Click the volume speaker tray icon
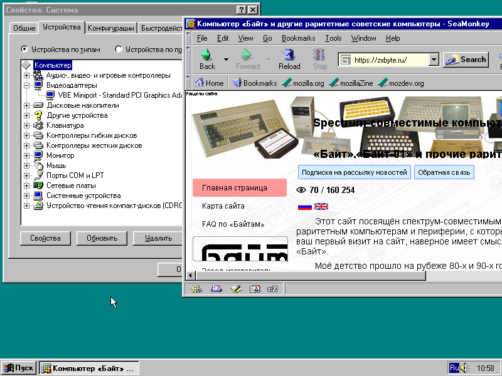 point(465,368)
